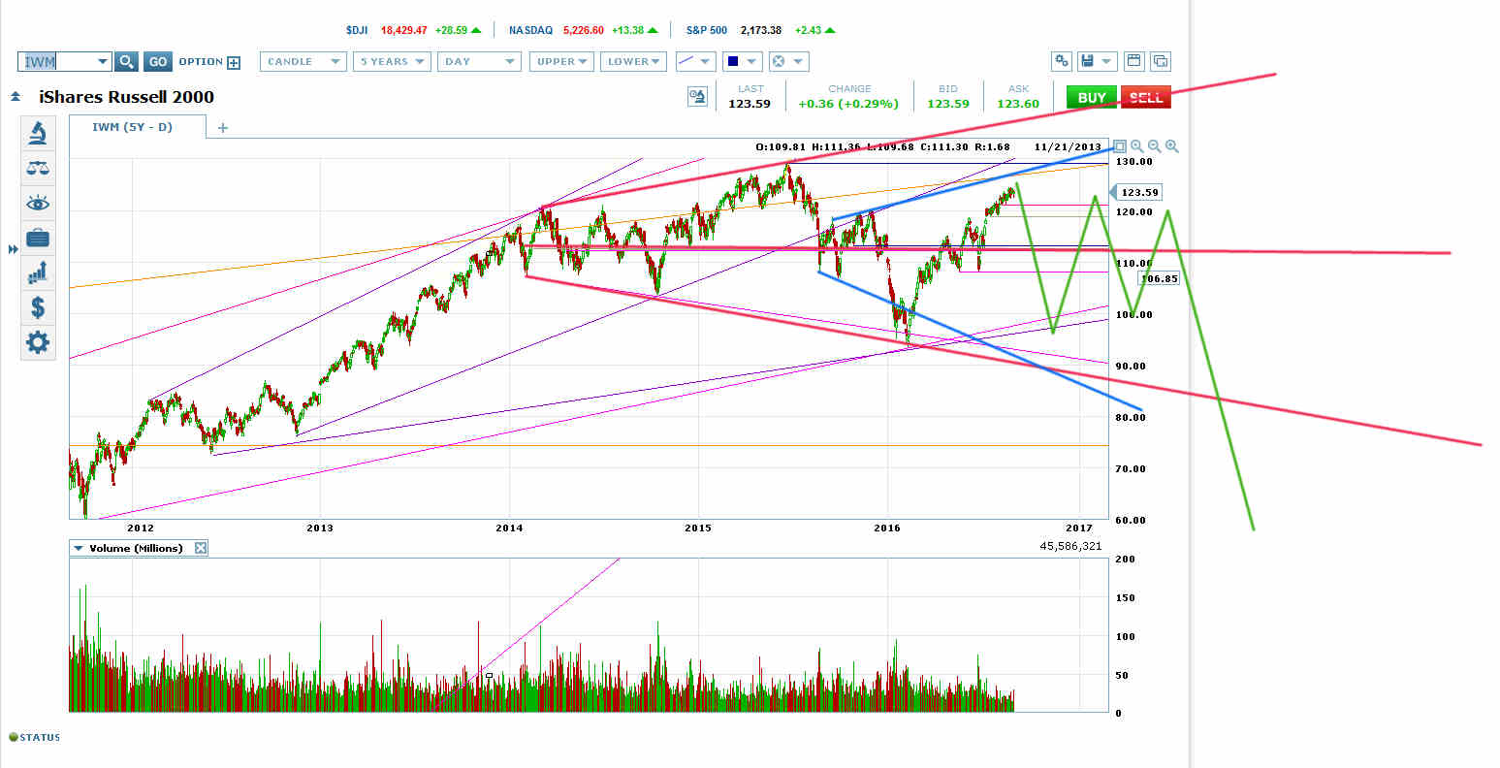The width and height of the screenshot is (1500, 768).
Task: Open the dollar sign trading icon
Action: (x=38, y=307)
